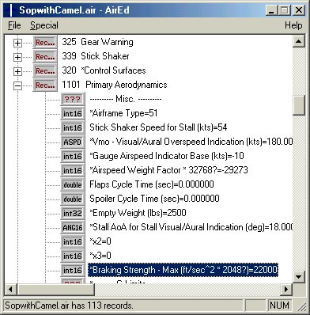Select the 339 Stick Shaker row
The height and width of the screenshot is (315, 310).
tap(96, 56)
